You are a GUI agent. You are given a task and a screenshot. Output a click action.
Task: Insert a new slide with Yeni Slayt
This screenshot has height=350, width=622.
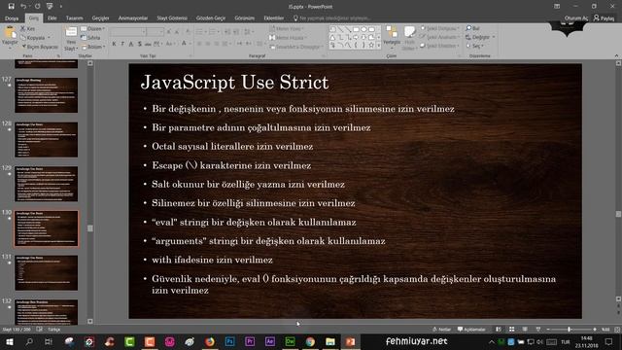(71, 39)
